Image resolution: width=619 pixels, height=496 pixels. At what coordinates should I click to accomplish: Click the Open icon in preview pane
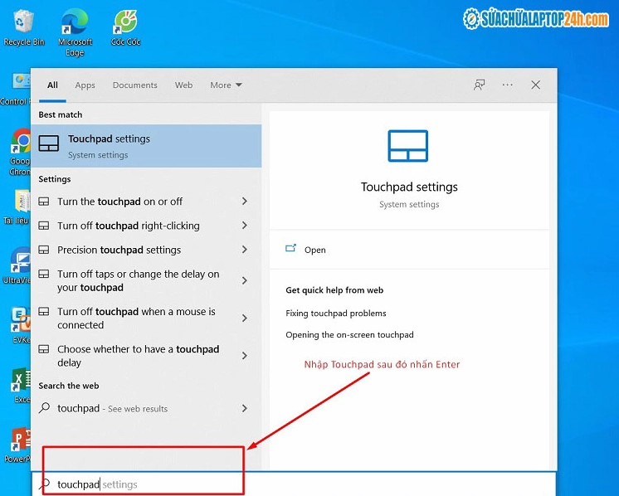[290, 248]
